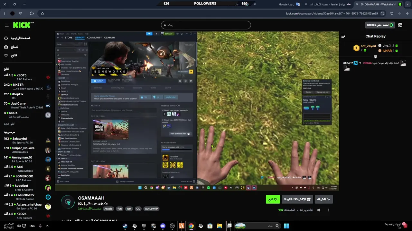Screen dimensions: 412x231
Task: Open Steam from Windows taskbar
Action: (125, 226)
